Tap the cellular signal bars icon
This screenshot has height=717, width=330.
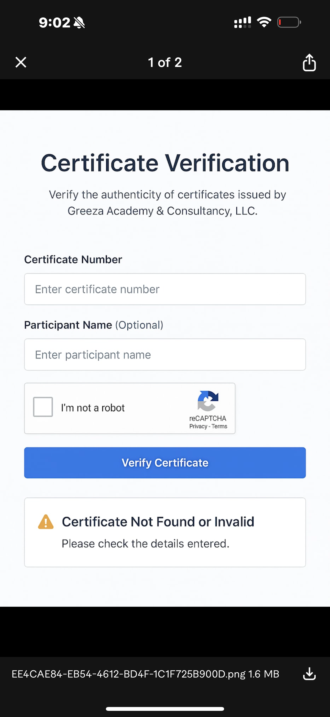coord(243,22)
